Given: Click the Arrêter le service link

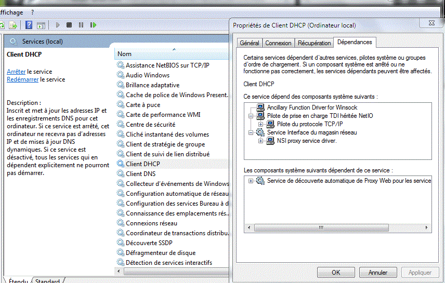Looking at the screenshot, I should [16, 72].
